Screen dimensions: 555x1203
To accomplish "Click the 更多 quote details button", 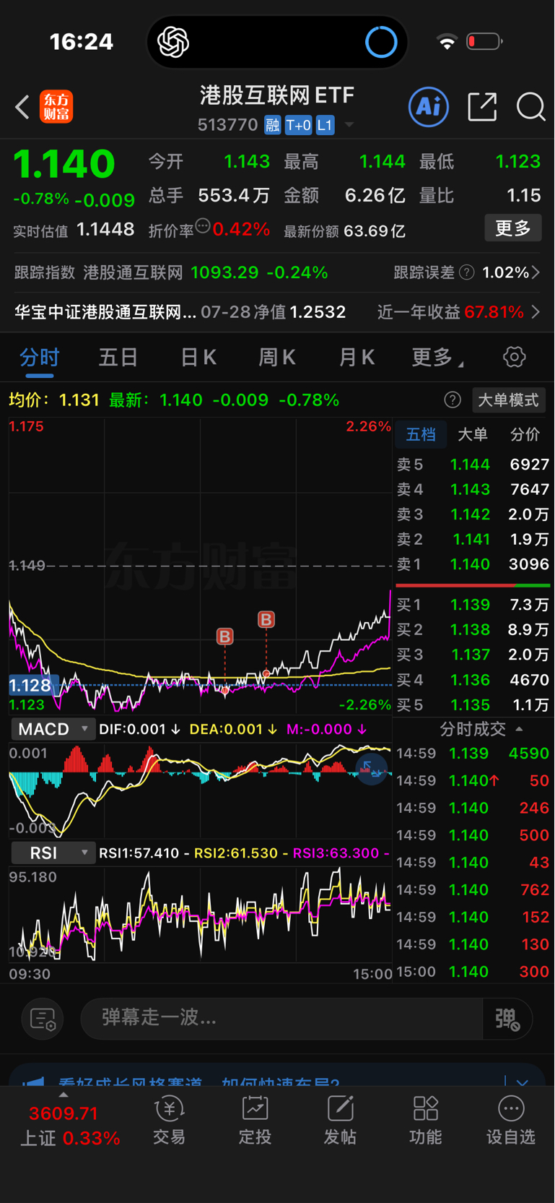I will pos(513,228).
